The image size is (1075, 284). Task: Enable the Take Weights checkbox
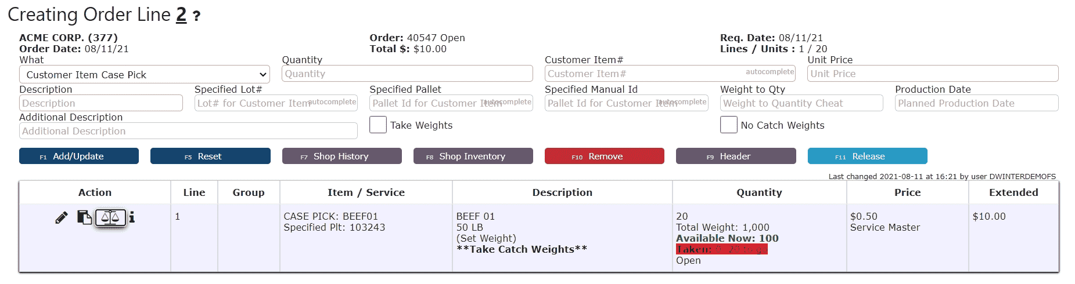[378, 125]
